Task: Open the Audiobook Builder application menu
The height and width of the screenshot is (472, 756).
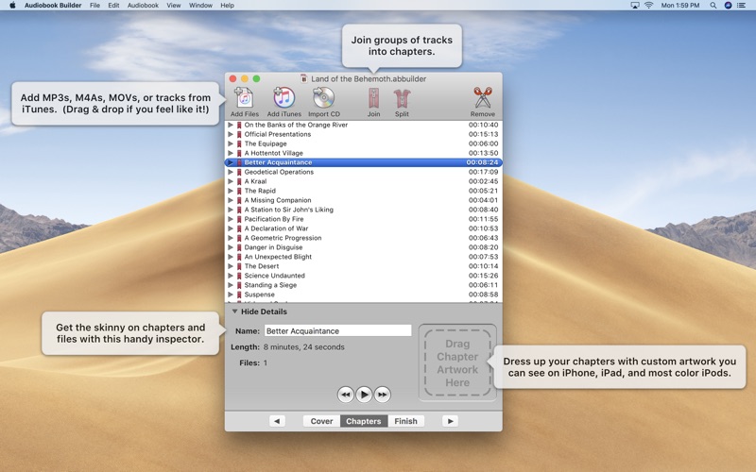Action: [53, 6]
